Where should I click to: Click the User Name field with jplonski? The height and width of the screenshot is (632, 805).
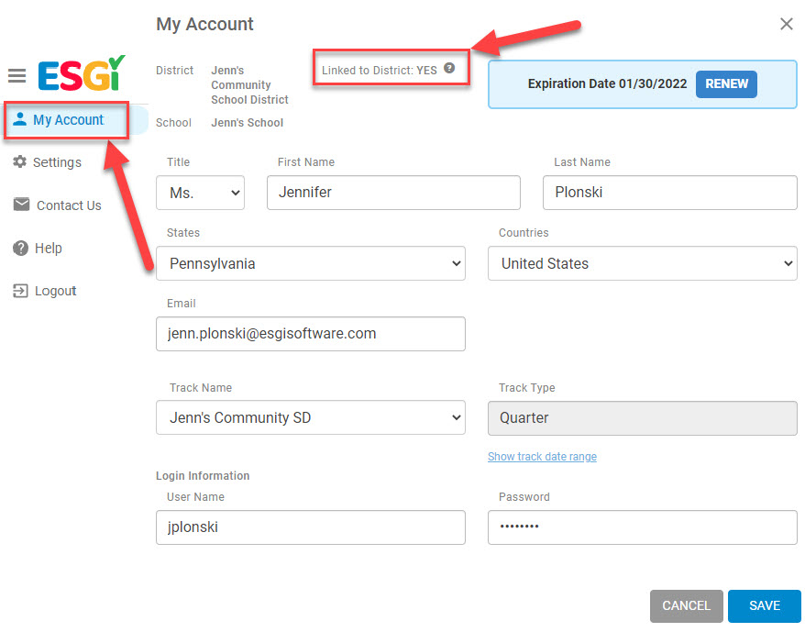pos(311,527)
